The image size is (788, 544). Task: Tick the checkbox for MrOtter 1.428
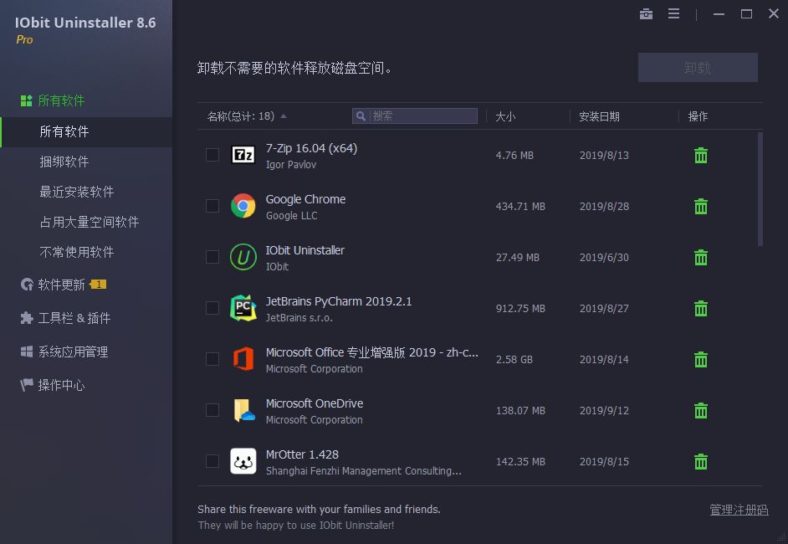coord(212,461)
